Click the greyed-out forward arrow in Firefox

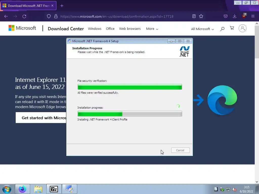point(15,16)
